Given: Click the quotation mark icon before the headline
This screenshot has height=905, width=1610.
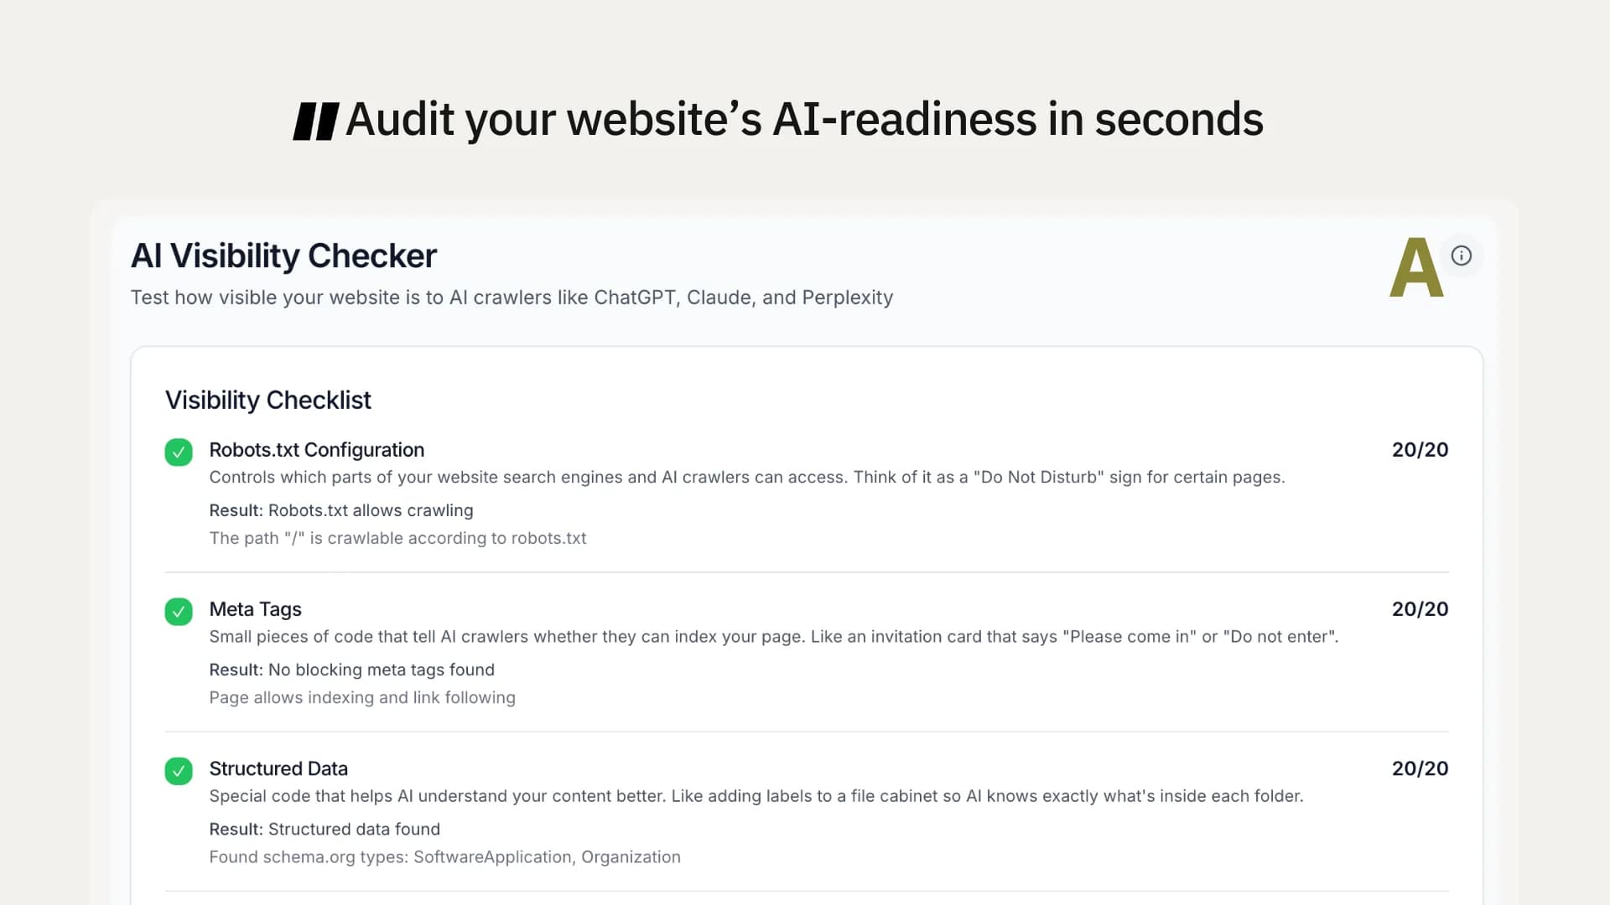Looking at the screenshot, I should pyautogui.click(x=315, y=119).
